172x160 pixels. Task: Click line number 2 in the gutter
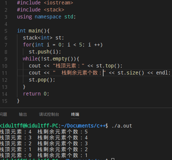6,10
